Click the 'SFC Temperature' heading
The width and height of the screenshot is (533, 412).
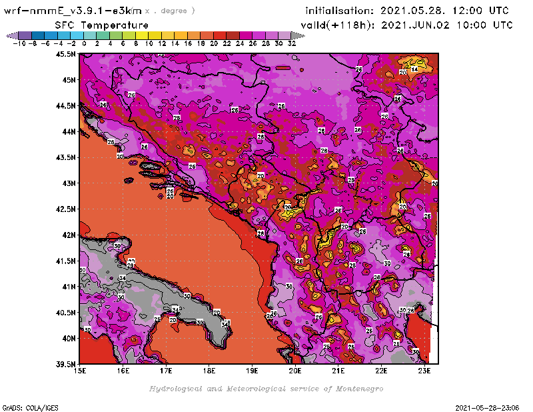coord(102,25)
